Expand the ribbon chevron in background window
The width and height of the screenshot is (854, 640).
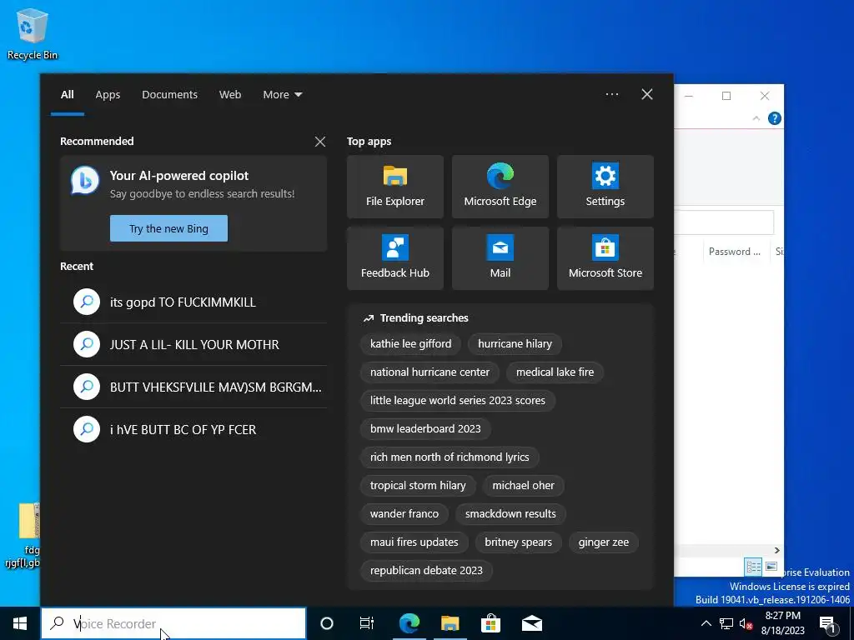(756, 118)
